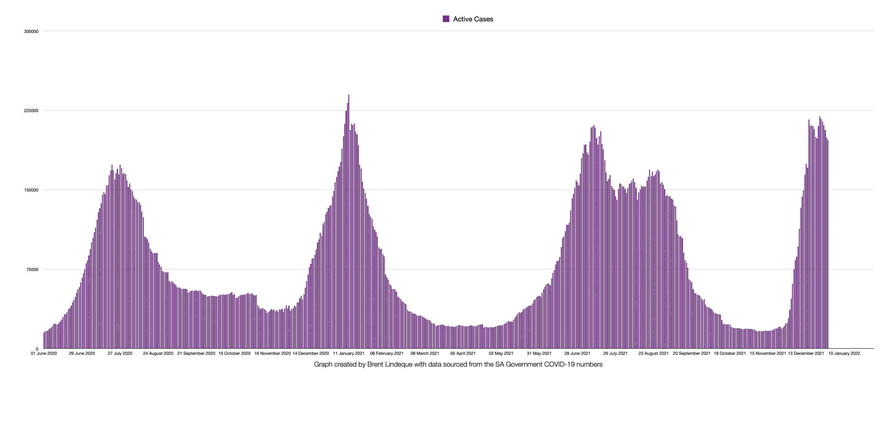Click the Brent Lindeque graph credit caption
This screenshot has height=429, width=893.
pyautogui.click(x=458, y=364)
